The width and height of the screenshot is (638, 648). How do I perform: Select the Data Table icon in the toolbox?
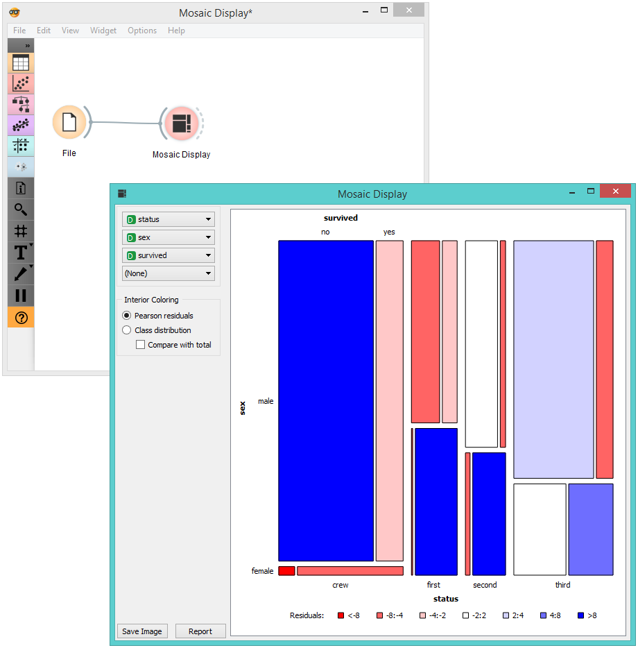pyautogui.click(x=20, y=62)
